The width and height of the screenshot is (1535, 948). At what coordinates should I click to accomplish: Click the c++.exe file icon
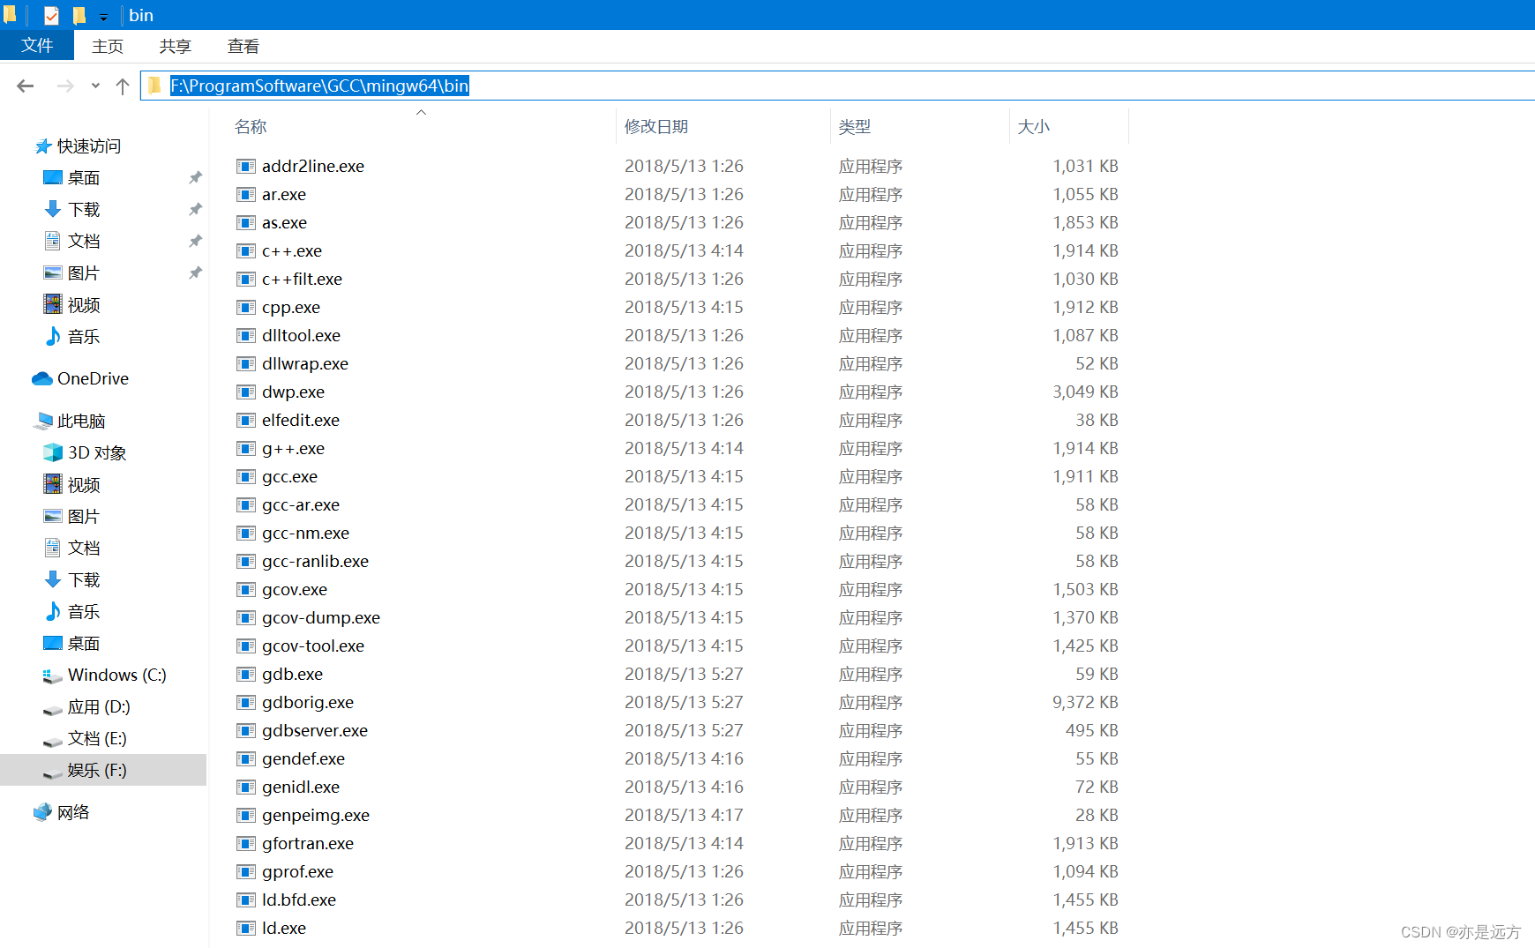[245, 250]
